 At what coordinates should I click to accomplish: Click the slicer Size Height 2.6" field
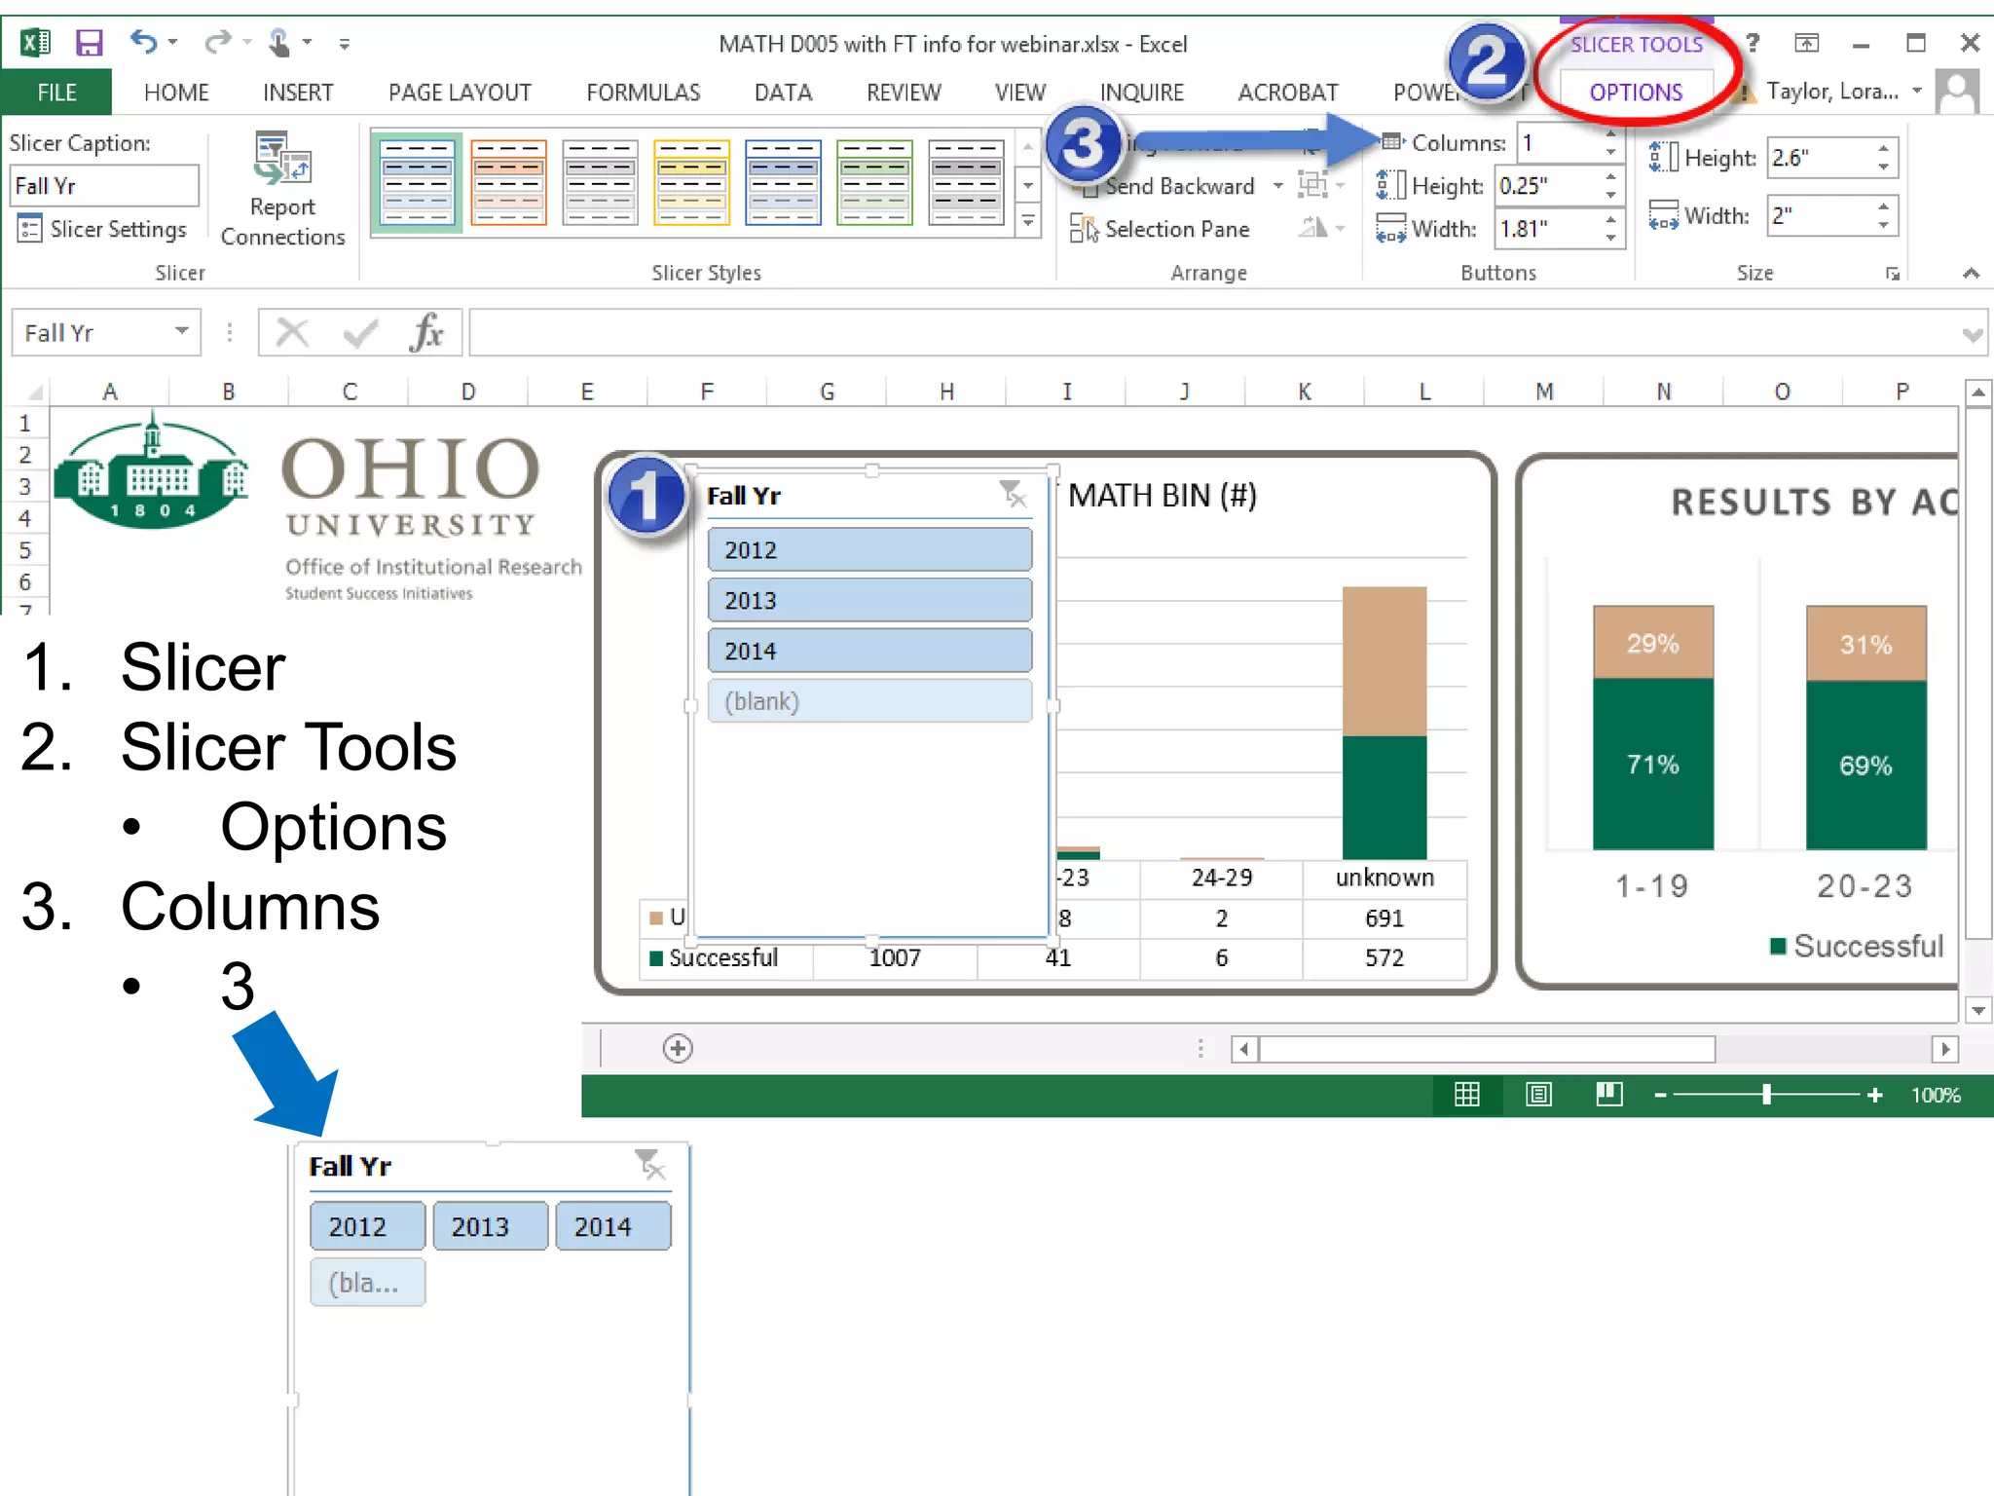pyautogui.click(x=1821, y=158)
